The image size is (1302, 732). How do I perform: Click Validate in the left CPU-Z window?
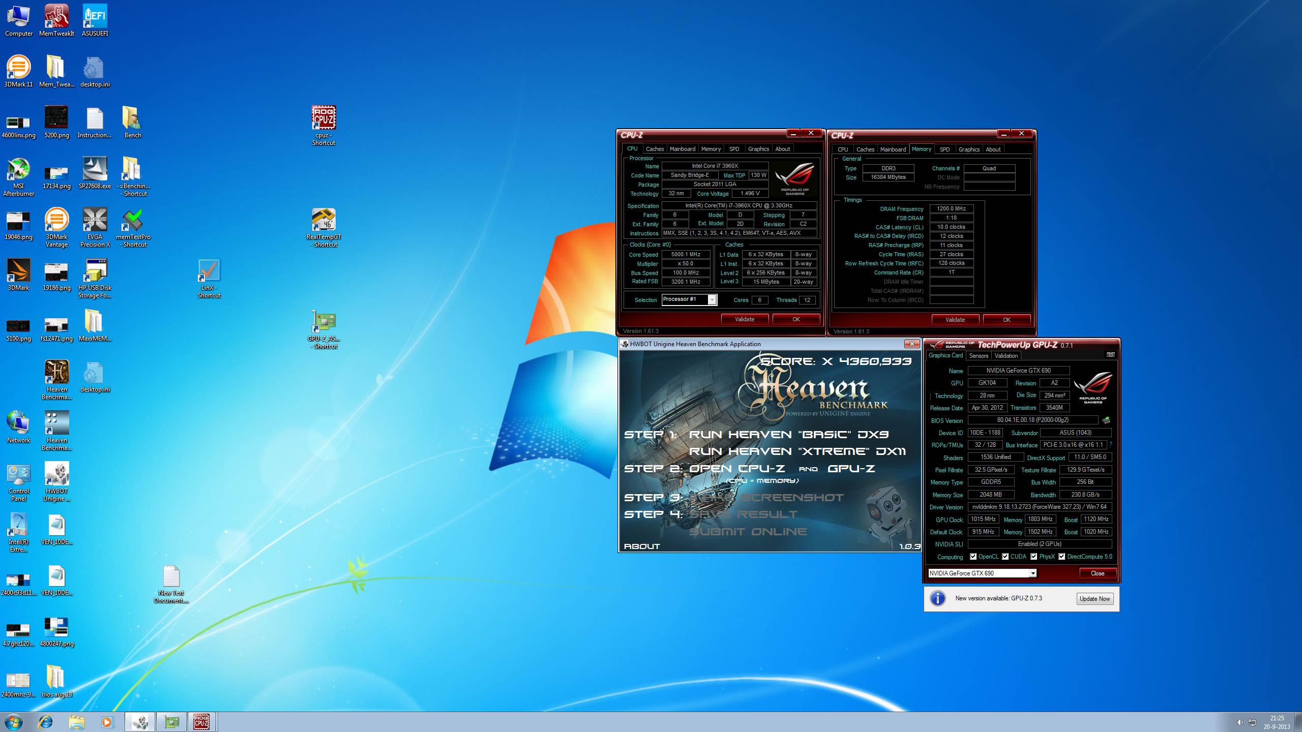[x=745, y=319]
